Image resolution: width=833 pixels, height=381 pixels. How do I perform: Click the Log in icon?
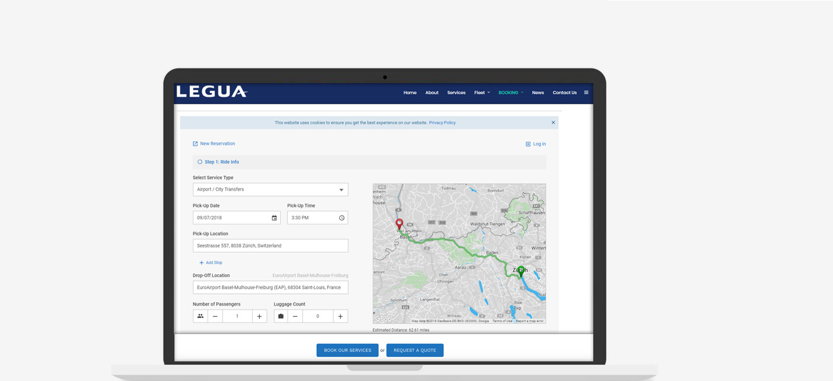528,144
